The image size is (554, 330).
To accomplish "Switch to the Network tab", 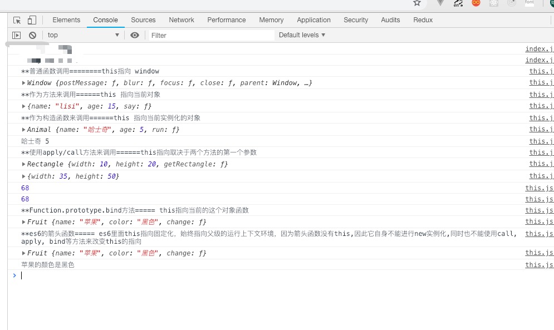I will 182,20.
